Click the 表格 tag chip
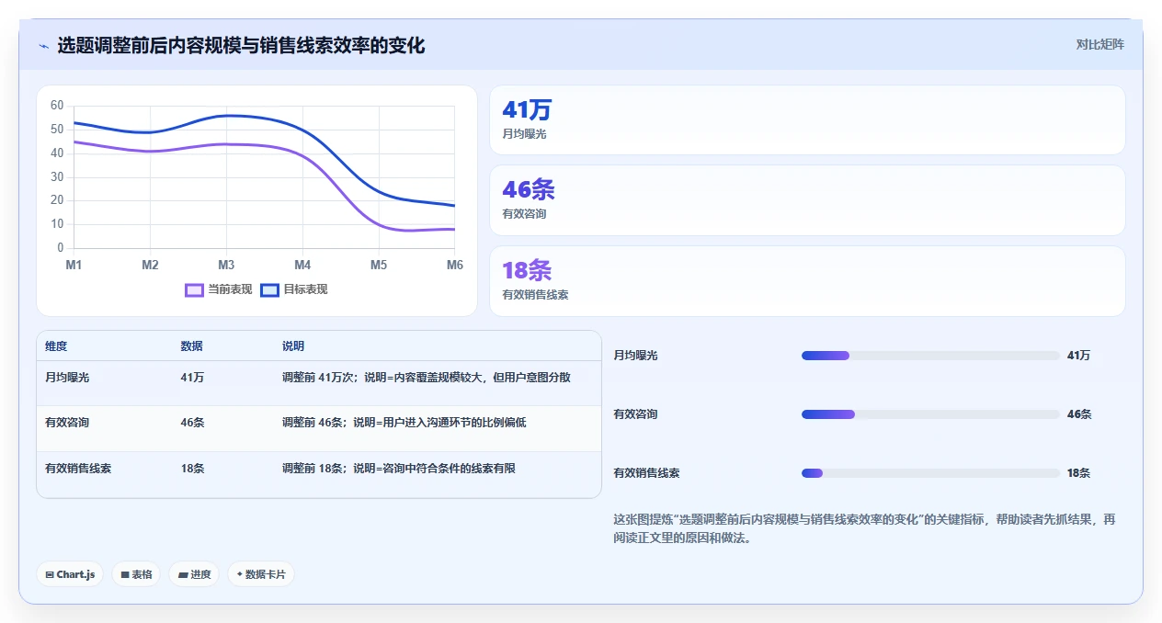This screenshot has width=1162, height=623. pyautogui.click(x=136, y=574)
